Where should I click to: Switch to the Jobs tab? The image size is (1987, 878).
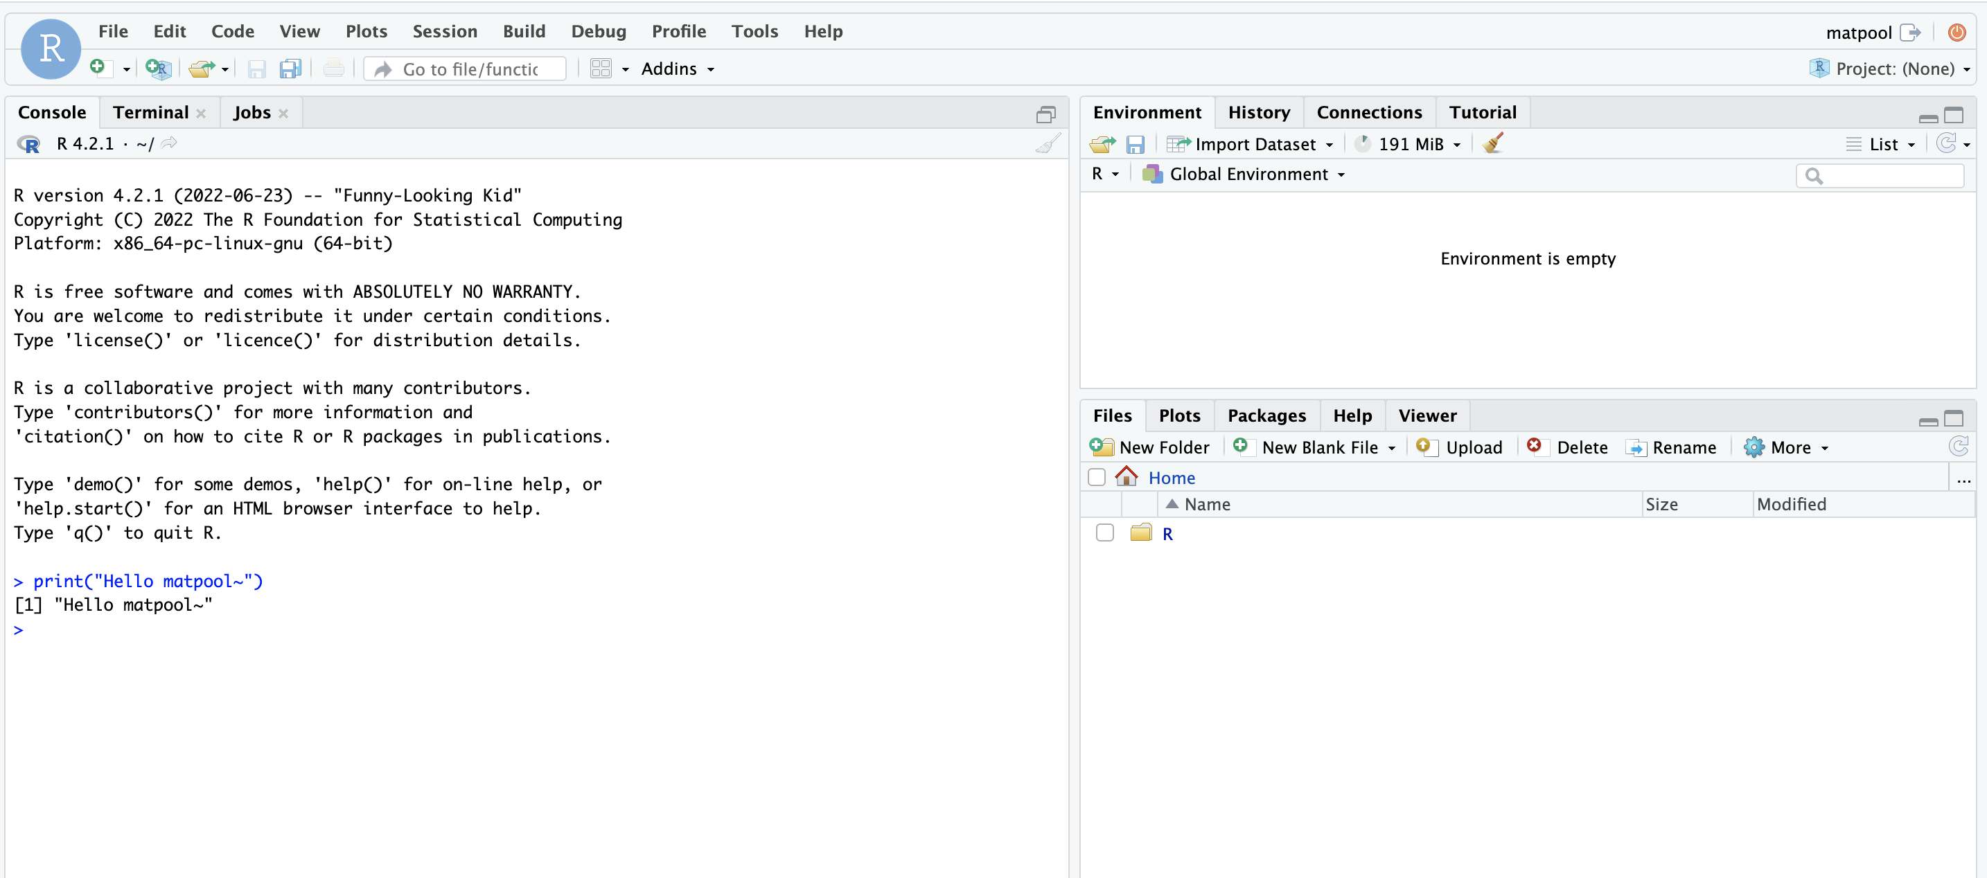252,113
